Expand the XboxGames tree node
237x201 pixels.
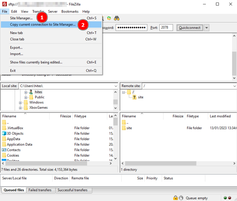pyautogui.click(x=20, y=108)
